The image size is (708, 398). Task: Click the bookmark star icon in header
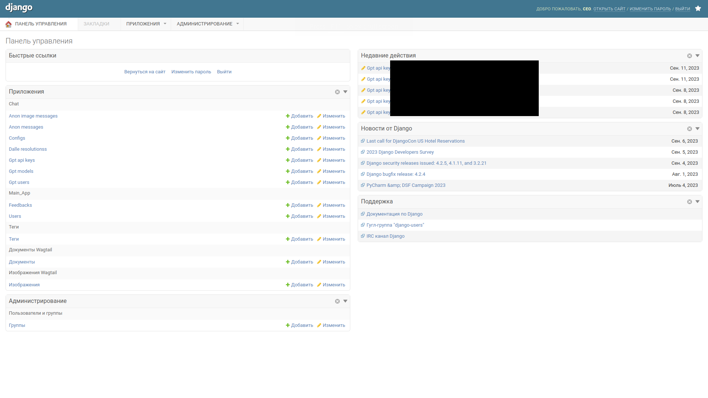pyautogui.click(x=698, y=8)
